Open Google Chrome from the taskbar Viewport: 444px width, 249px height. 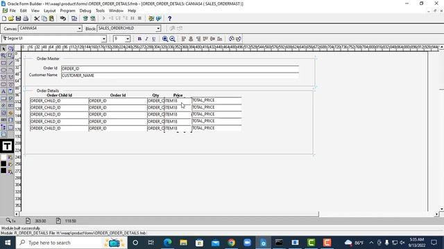231,243
